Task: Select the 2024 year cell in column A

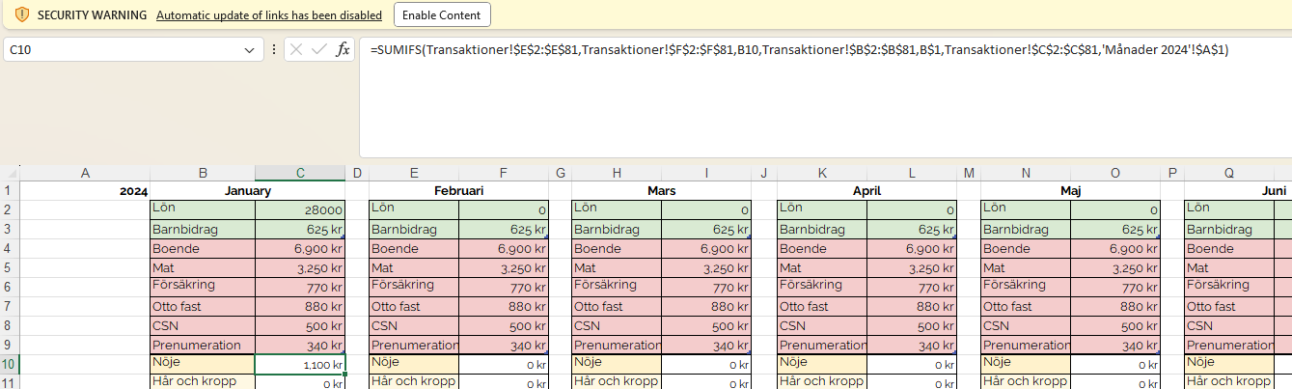Action: 85,191
